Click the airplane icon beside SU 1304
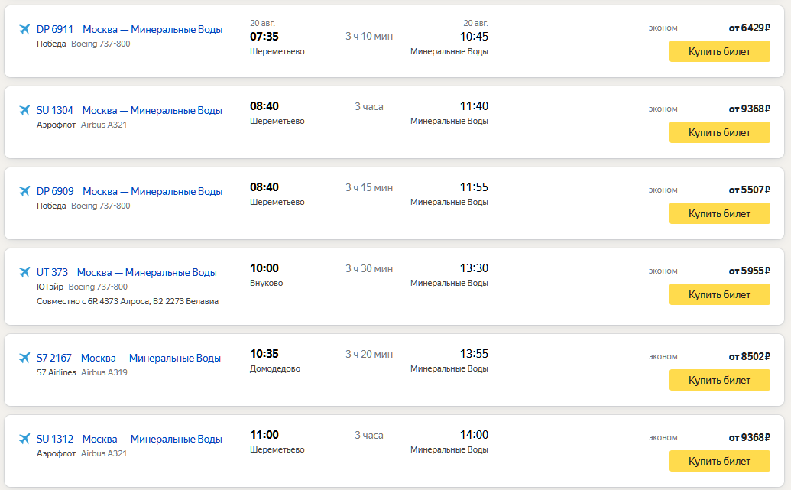The width and height of the screenshot is (791, 490). (24, 111)
